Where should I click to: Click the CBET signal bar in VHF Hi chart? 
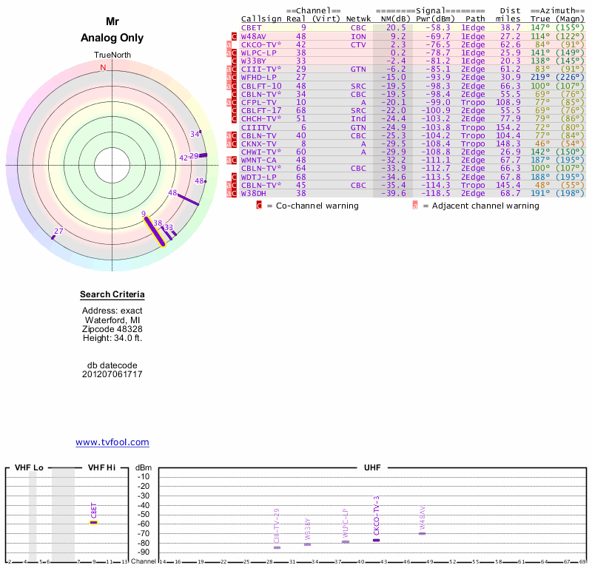(x=94, y=522)
